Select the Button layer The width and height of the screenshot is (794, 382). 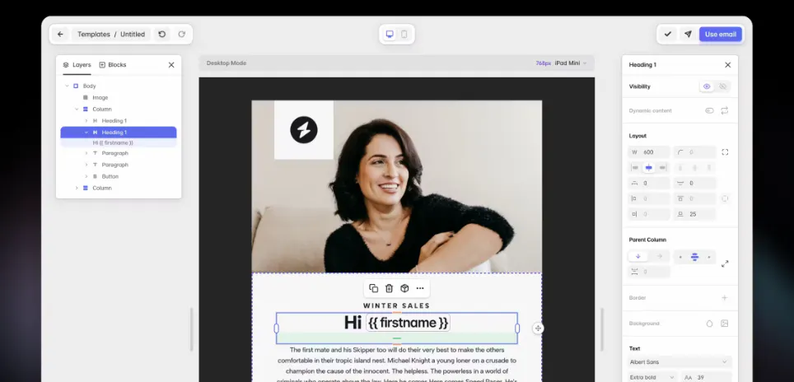[110, 176]
